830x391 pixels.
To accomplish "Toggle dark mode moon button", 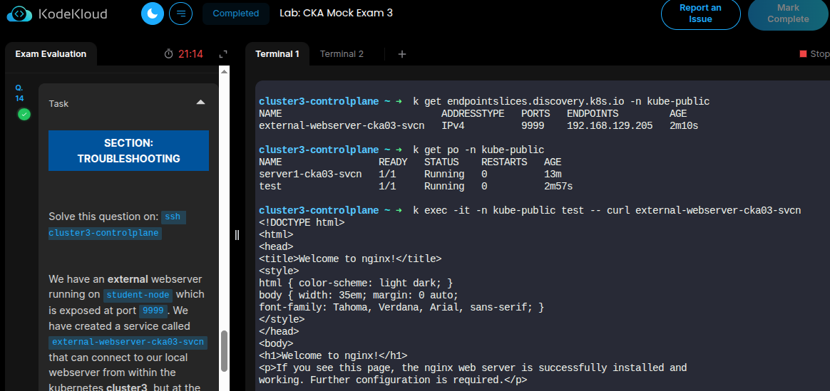I will (153, 14).
